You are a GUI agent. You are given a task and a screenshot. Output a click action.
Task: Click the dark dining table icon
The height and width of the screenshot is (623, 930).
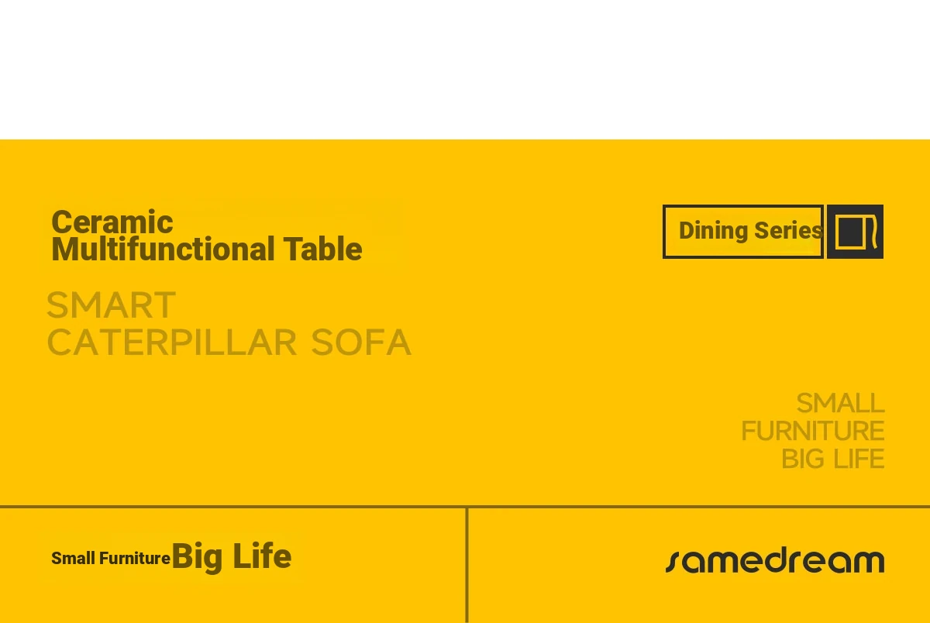[x=855, y=231]
